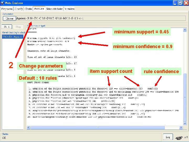Click 'Size of set of large itemsets L(1)' line

[x=52, y=57]
